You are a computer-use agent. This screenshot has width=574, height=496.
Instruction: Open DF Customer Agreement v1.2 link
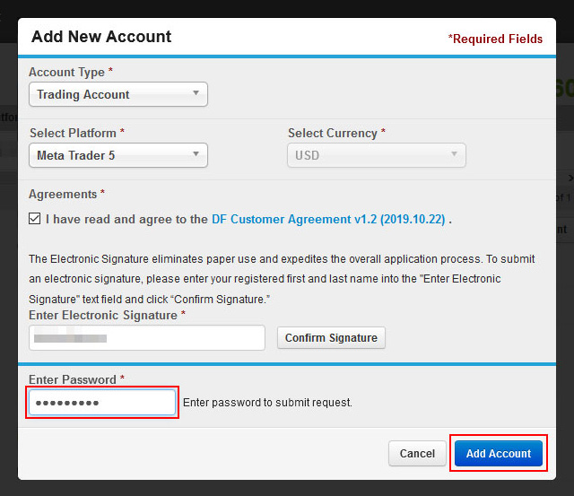(x=328, y=219)
